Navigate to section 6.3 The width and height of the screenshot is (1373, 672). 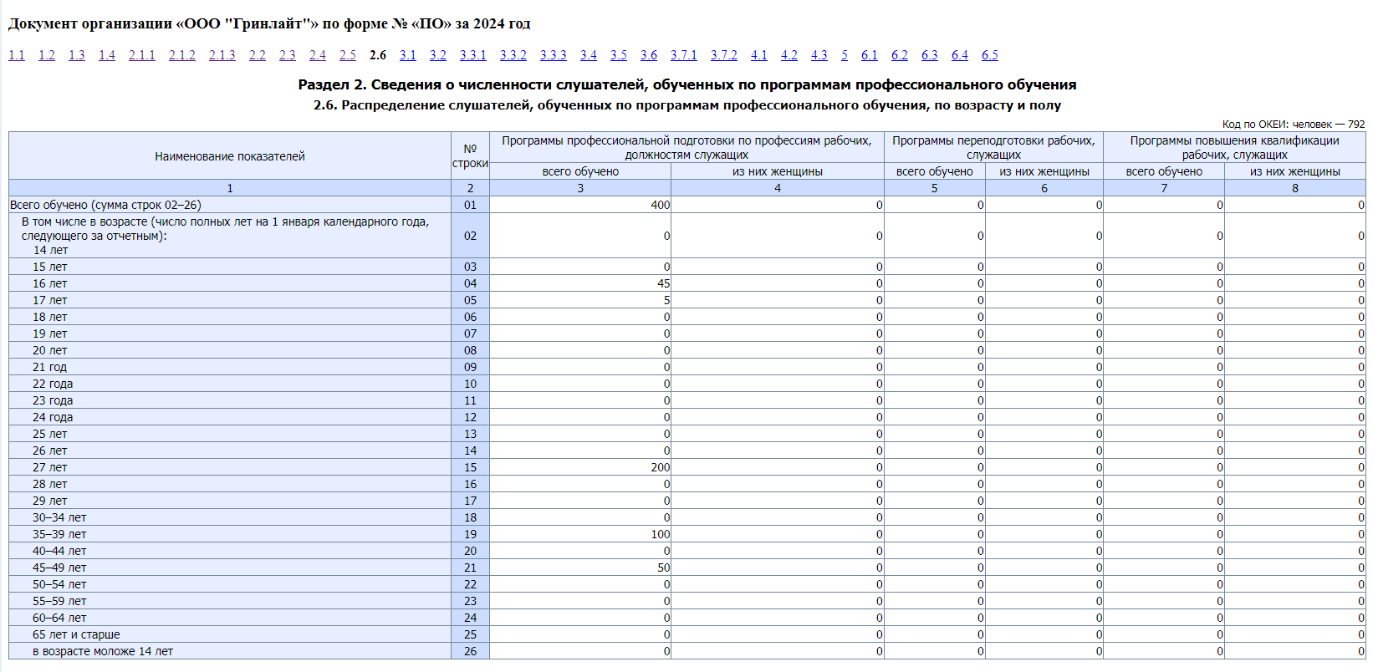click(930, 55)
